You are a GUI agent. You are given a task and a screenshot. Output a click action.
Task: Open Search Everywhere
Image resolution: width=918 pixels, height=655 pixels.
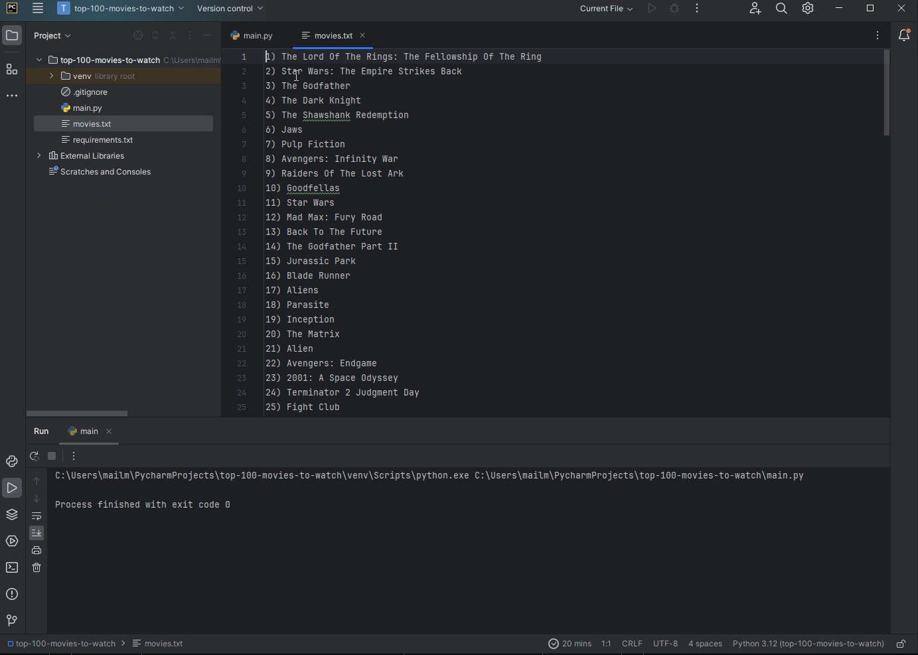point(781,9)
